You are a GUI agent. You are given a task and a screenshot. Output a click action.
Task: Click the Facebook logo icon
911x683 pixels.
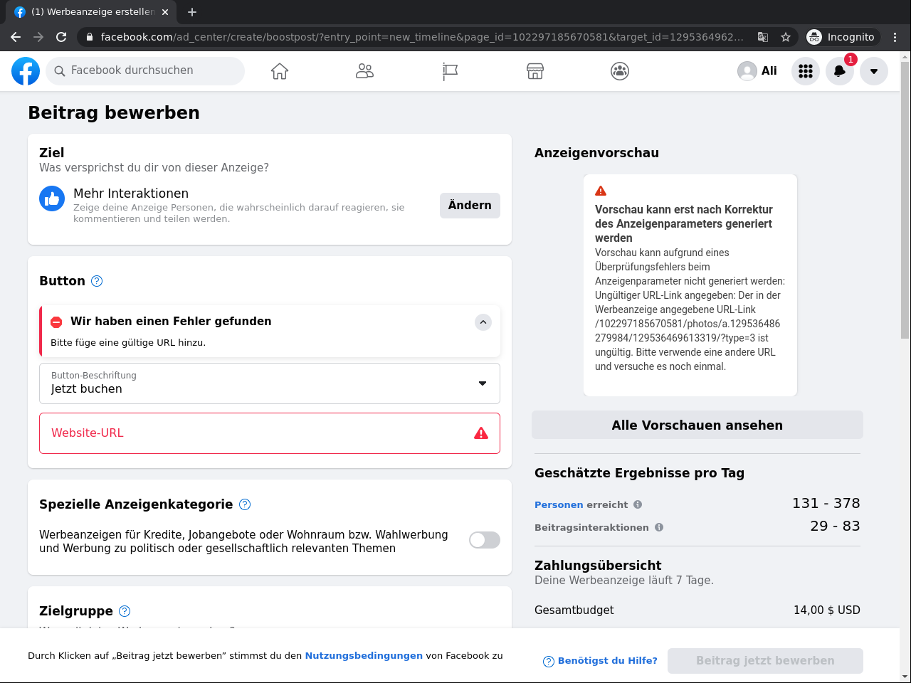click(x=26, y=71)
